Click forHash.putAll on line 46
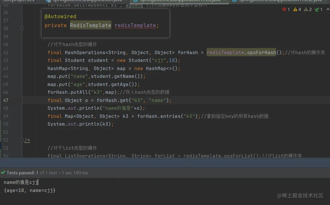The width and height of the screenshot is (330, 205). [x=68, y=92]
